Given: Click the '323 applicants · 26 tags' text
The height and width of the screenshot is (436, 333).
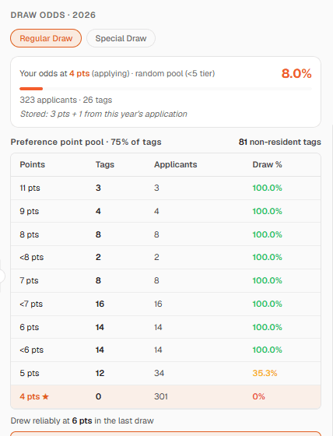Looking at the screenshot, I should (x=66, y=100).
